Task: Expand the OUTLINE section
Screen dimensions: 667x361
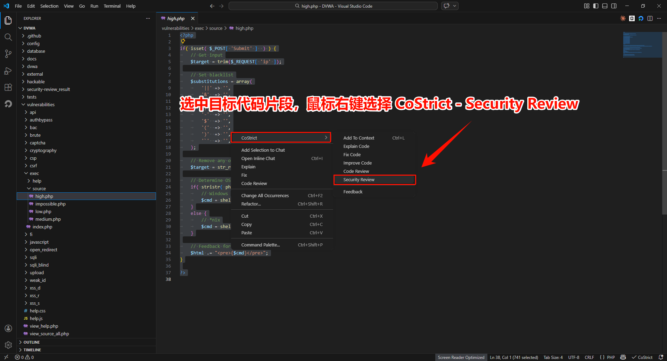Action: pyautogui.click(x=32, y=342)
